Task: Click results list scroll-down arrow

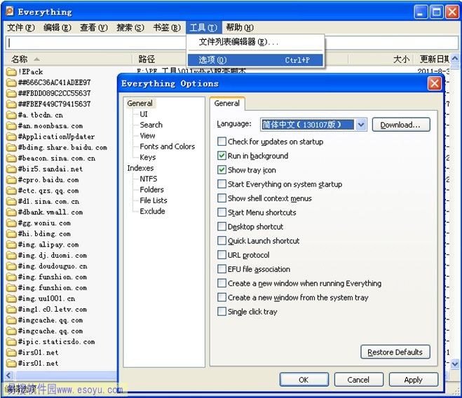Action: tap(454, 364)
